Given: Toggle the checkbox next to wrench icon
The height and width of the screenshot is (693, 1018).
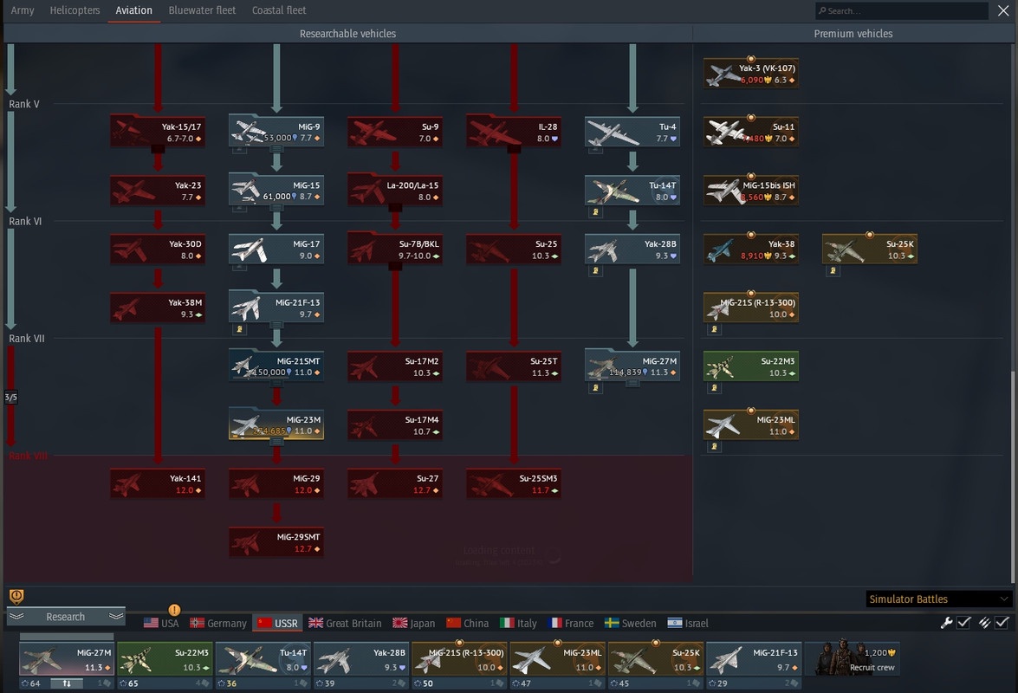Looking at the screenshot, I should (x=964, y=623).
